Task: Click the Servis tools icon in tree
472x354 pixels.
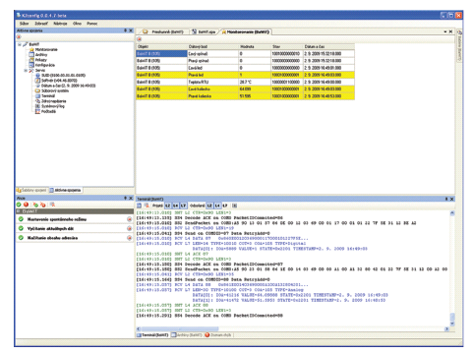Action: click(31, 70)
